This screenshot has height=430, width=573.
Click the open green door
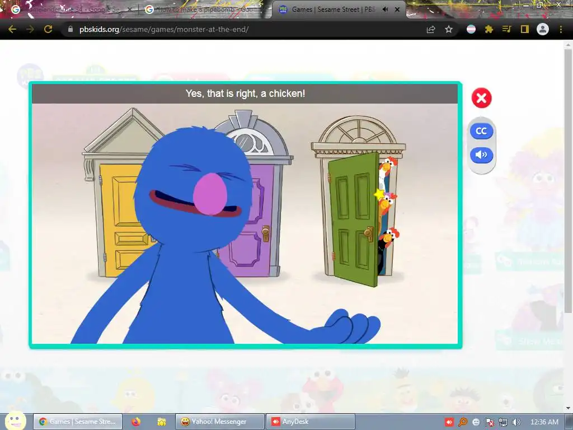354,219
